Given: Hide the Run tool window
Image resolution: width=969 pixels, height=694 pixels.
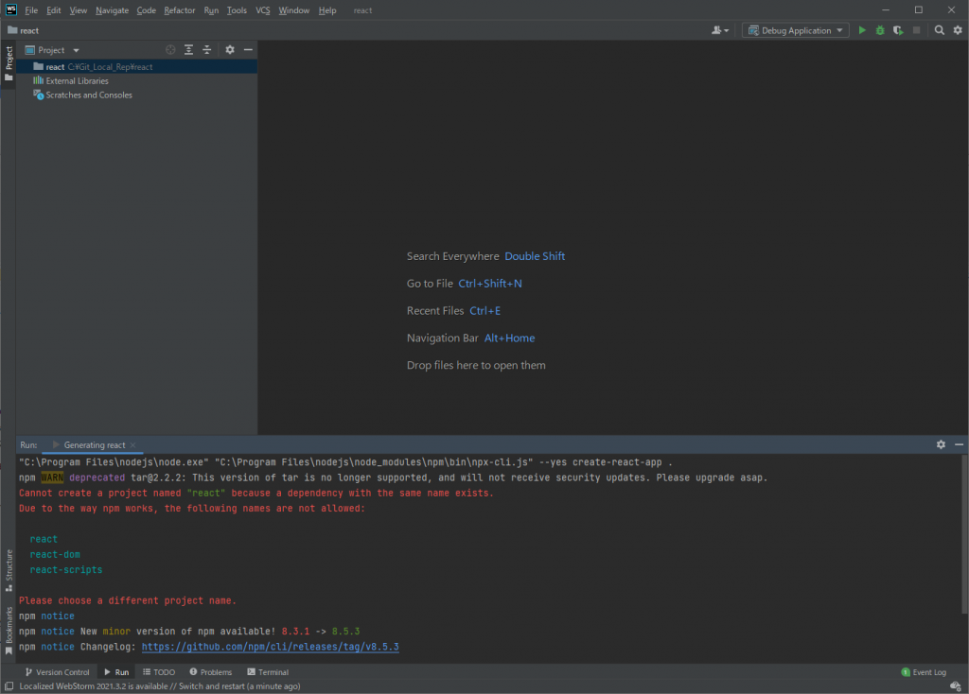Looking at the screenshot, I should pyautogui.click(x=959, y=444).
